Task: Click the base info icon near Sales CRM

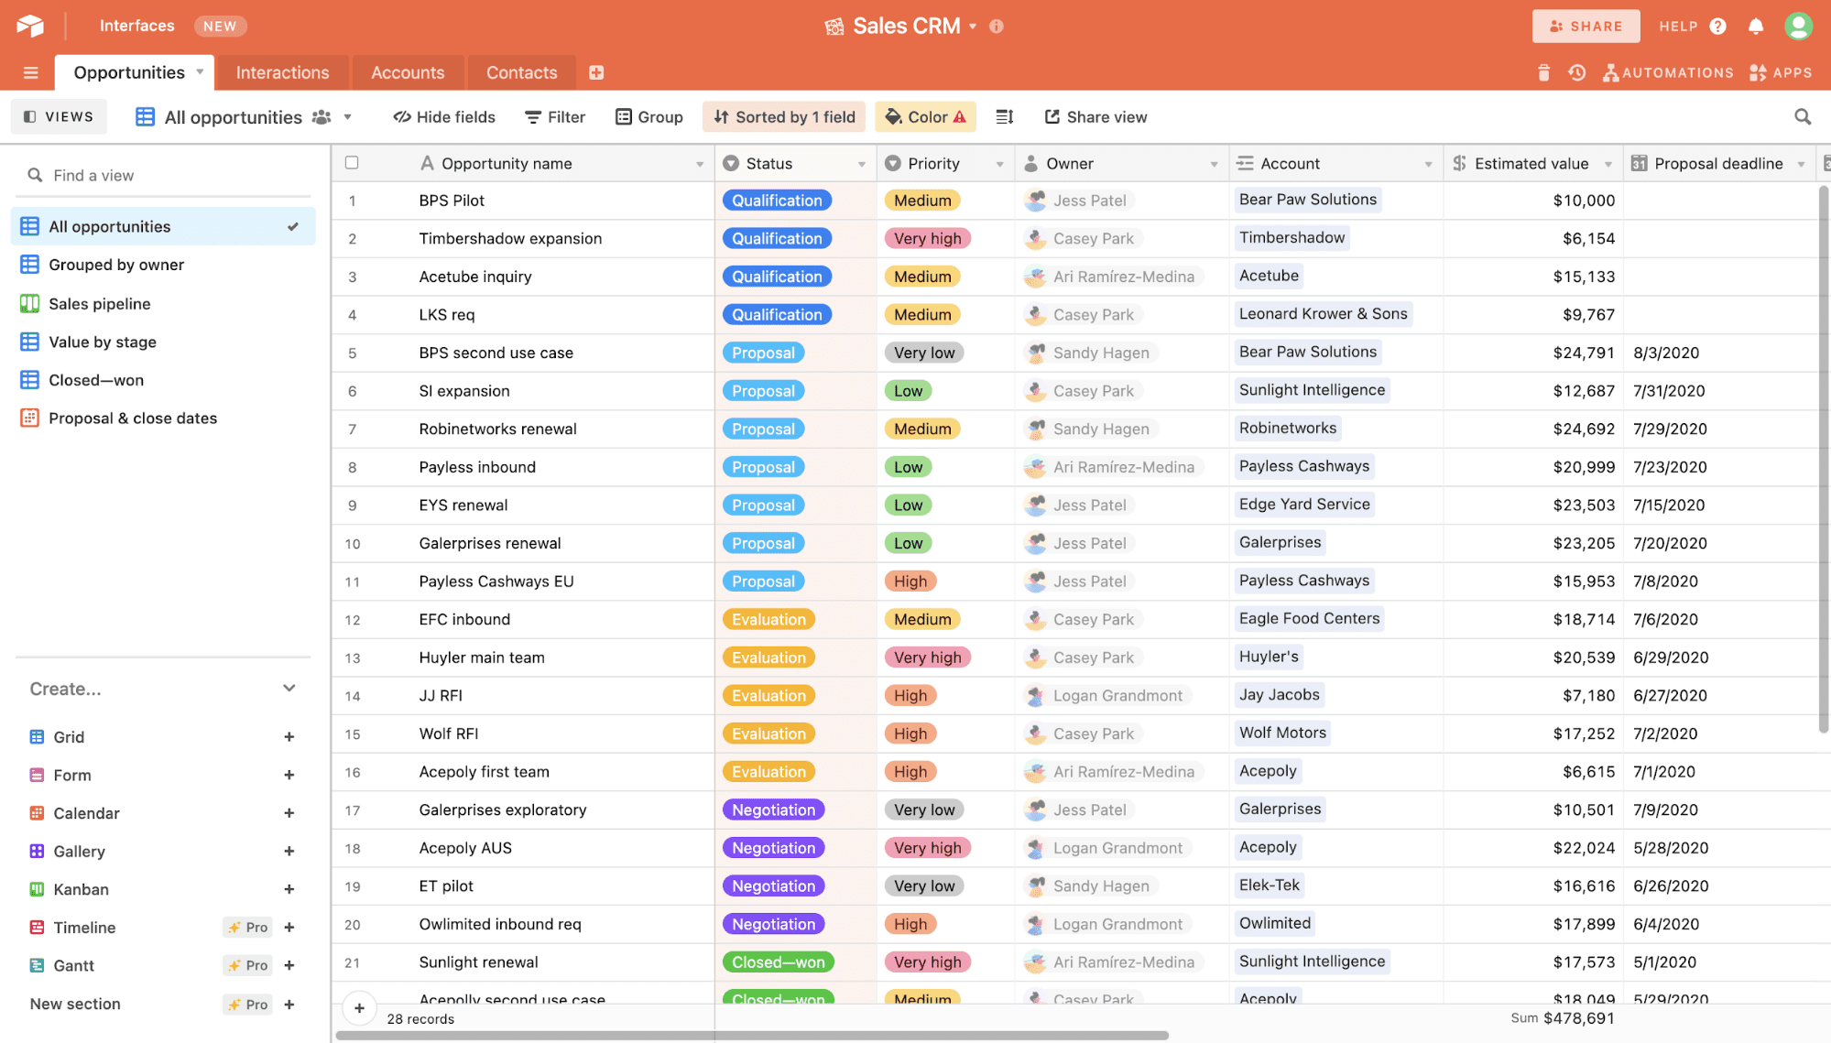Action: pos(997,26)
